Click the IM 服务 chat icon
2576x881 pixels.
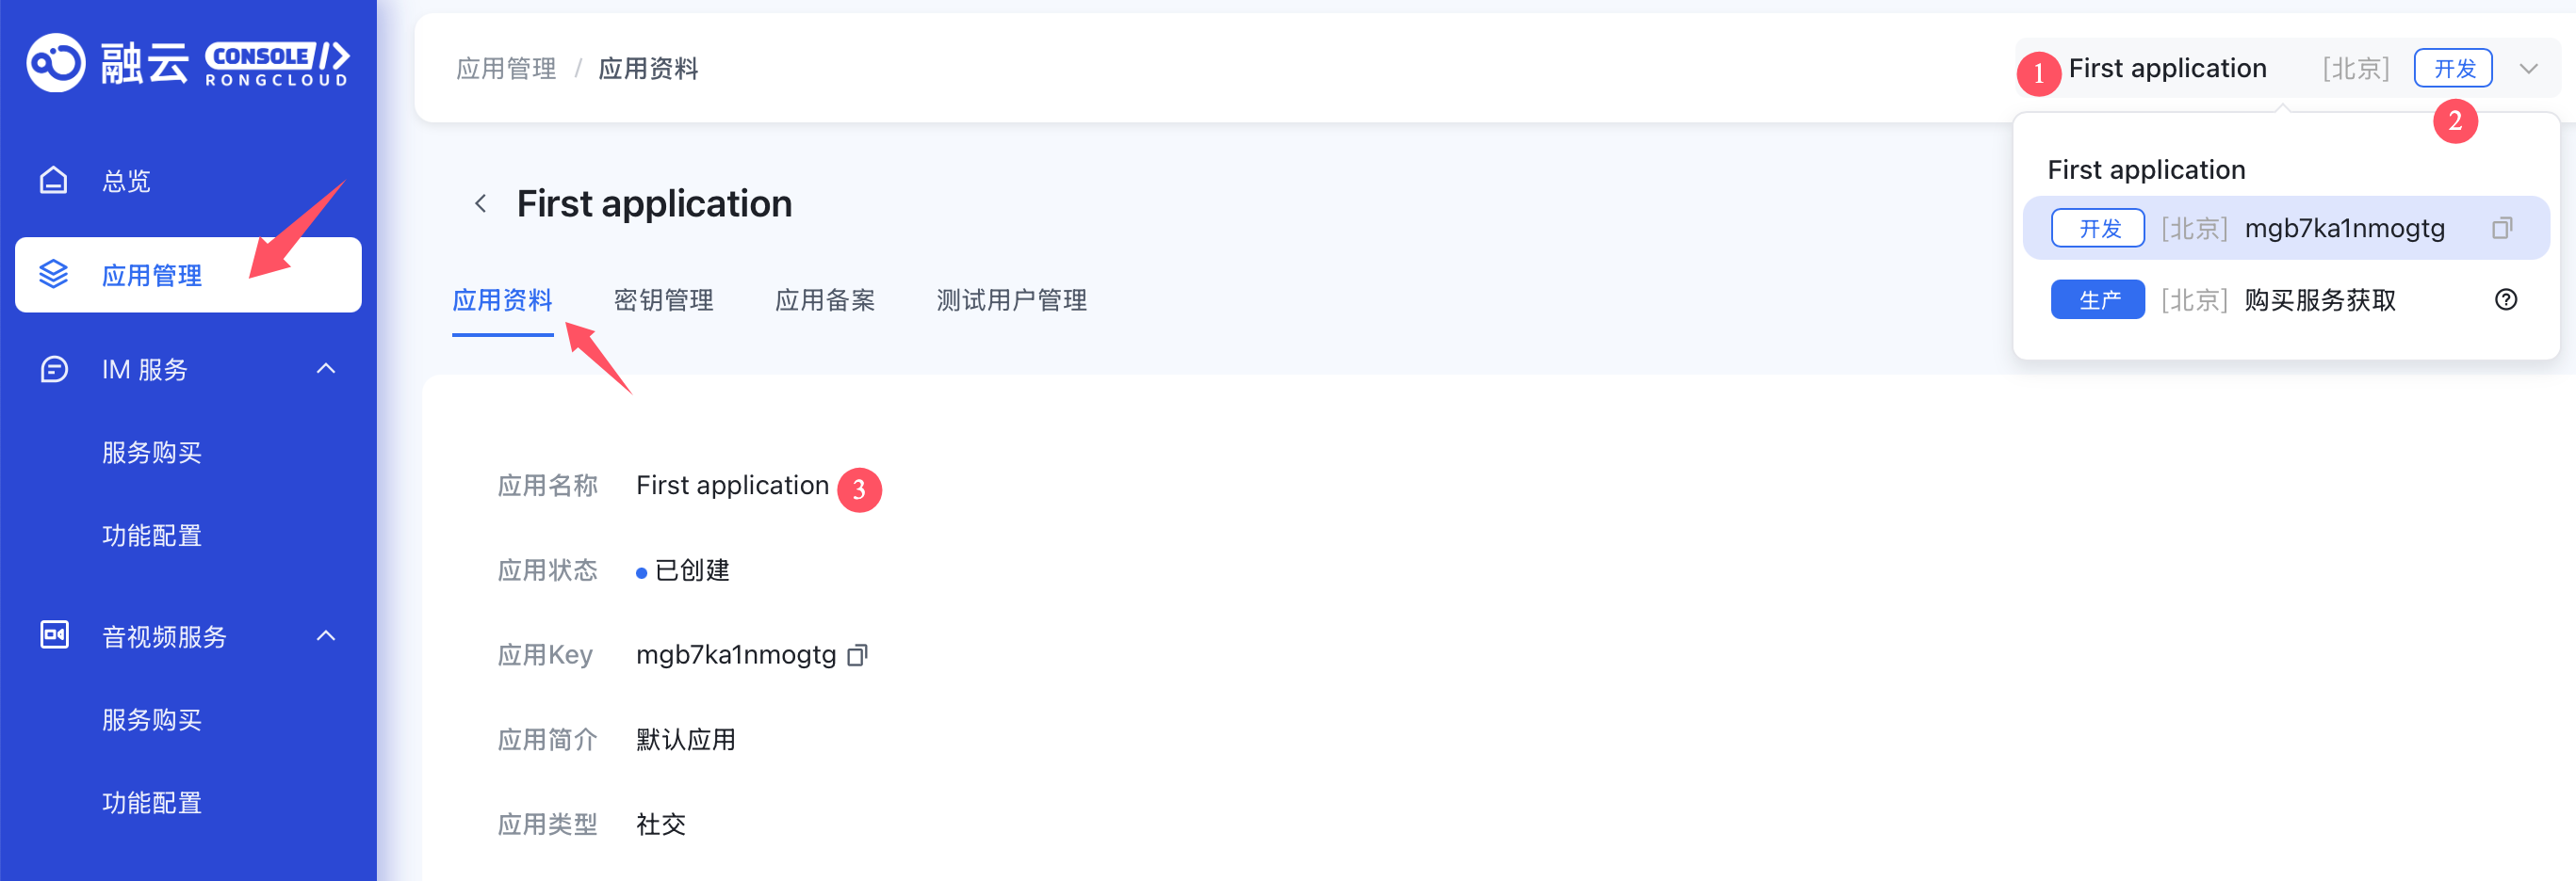[x=53, y=370]
